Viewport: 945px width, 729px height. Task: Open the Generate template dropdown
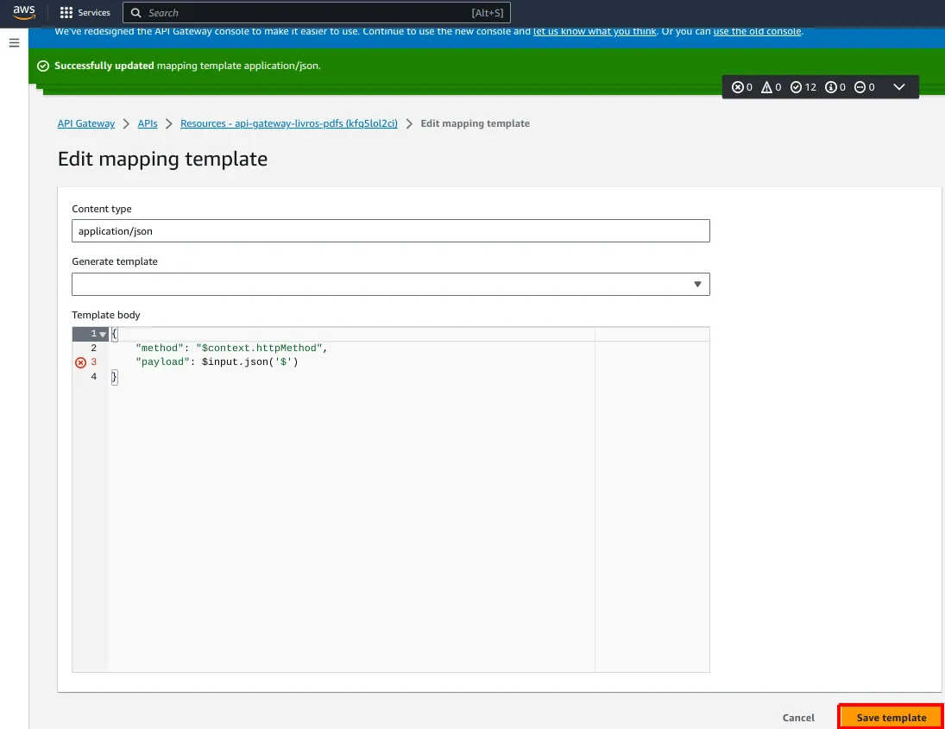(391, 285)
